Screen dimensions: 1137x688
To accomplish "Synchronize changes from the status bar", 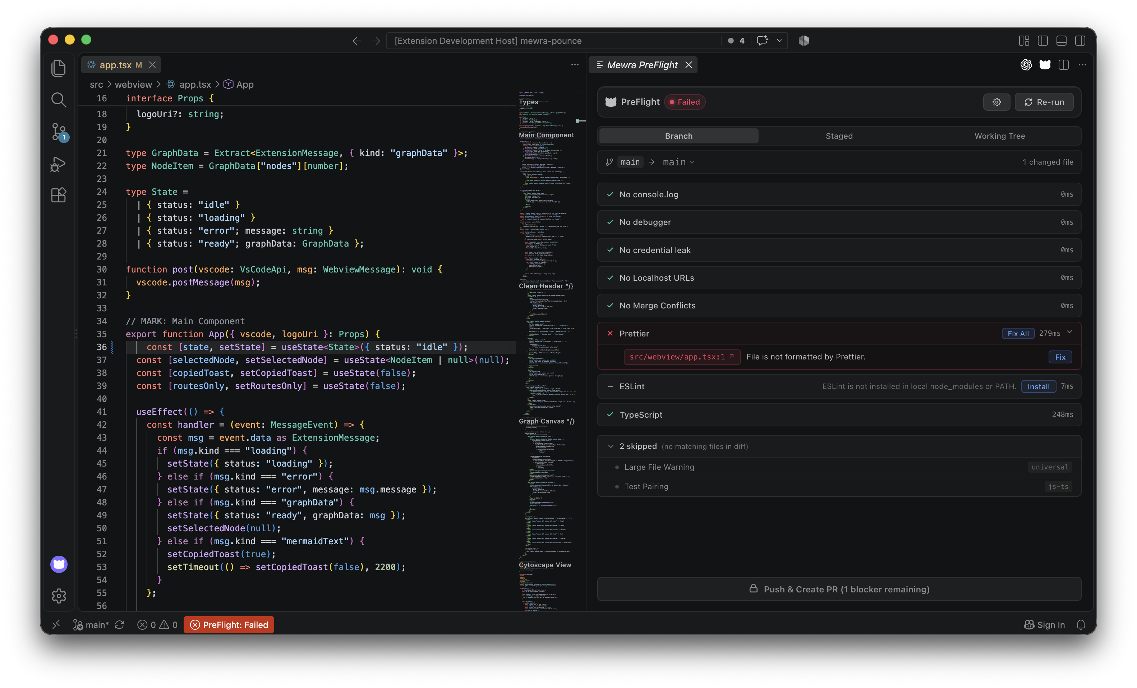I will click(x=120, y=624).
